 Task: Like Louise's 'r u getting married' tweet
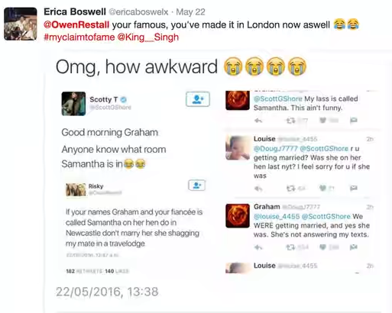tap(322, 189)
